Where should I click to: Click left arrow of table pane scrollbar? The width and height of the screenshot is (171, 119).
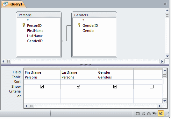4,61
